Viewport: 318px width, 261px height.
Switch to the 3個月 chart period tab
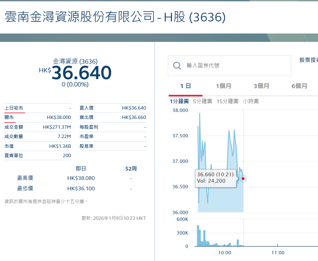[x=261, y=86]
